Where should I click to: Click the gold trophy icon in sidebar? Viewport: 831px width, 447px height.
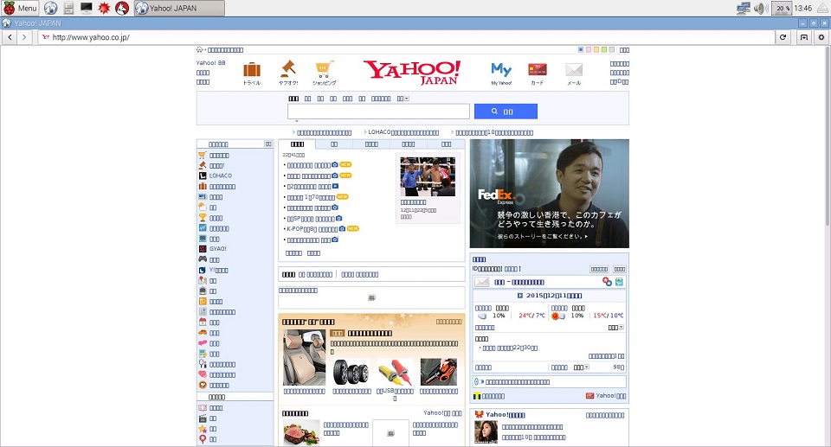(203, 218)
